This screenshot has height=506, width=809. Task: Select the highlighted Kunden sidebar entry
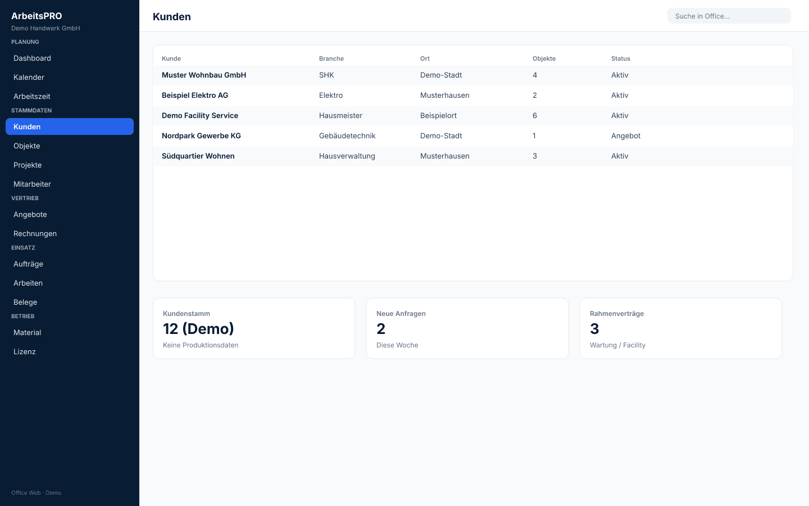(70, 126)
